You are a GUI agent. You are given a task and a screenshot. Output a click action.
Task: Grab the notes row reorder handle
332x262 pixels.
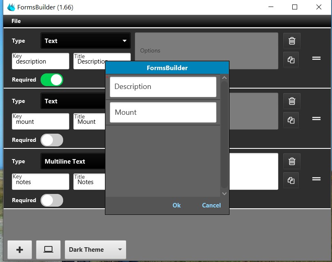tap(316, 179)
